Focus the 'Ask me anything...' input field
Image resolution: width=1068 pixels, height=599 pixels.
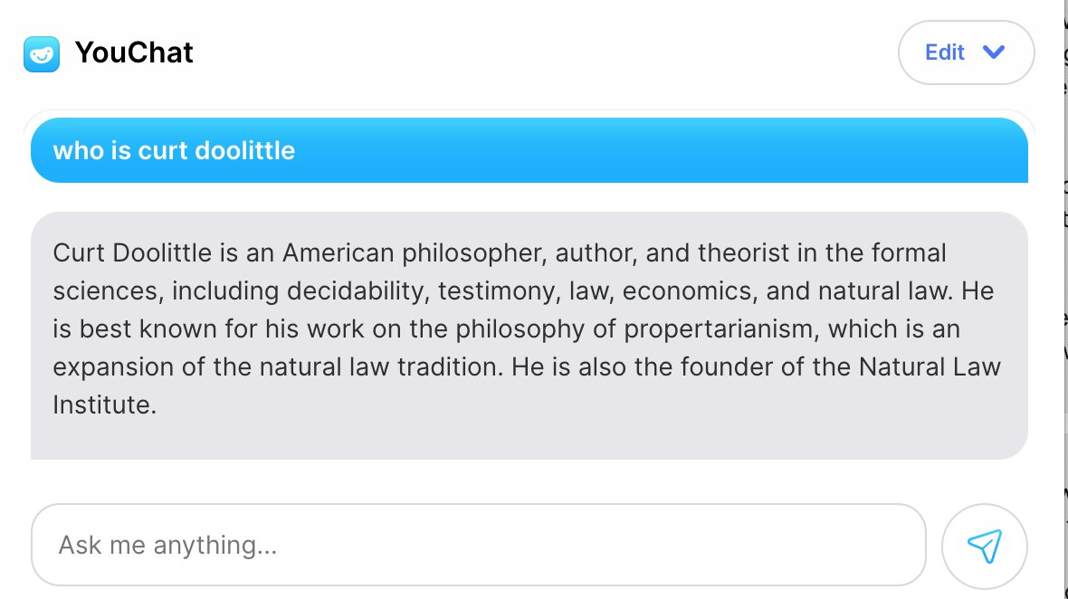coord(478,545)
